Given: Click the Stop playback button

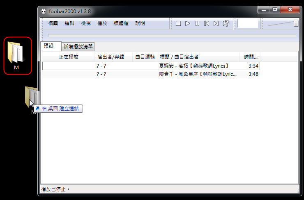Looking at the screenshot, I should click(178, 23).
